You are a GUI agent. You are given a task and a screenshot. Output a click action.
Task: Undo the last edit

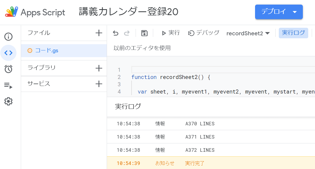click(x=116, y=33)
